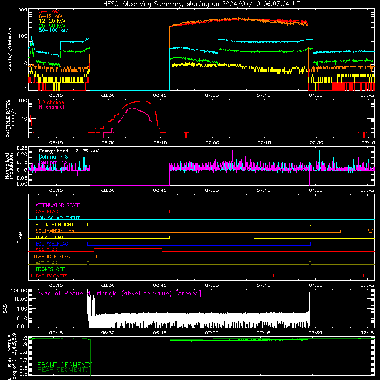This screenshot has height=380, width=380.
Task: Select the 'Collimator 8' cyan label
Action: click(53, 157)
